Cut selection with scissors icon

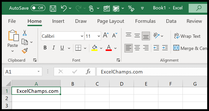pos(25,33)
